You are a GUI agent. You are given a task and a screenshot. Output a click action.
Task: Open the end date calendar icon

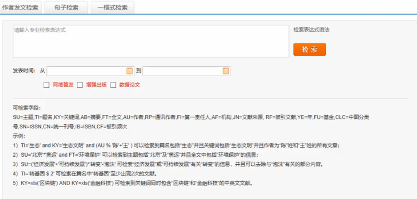(x=225, y=71)
